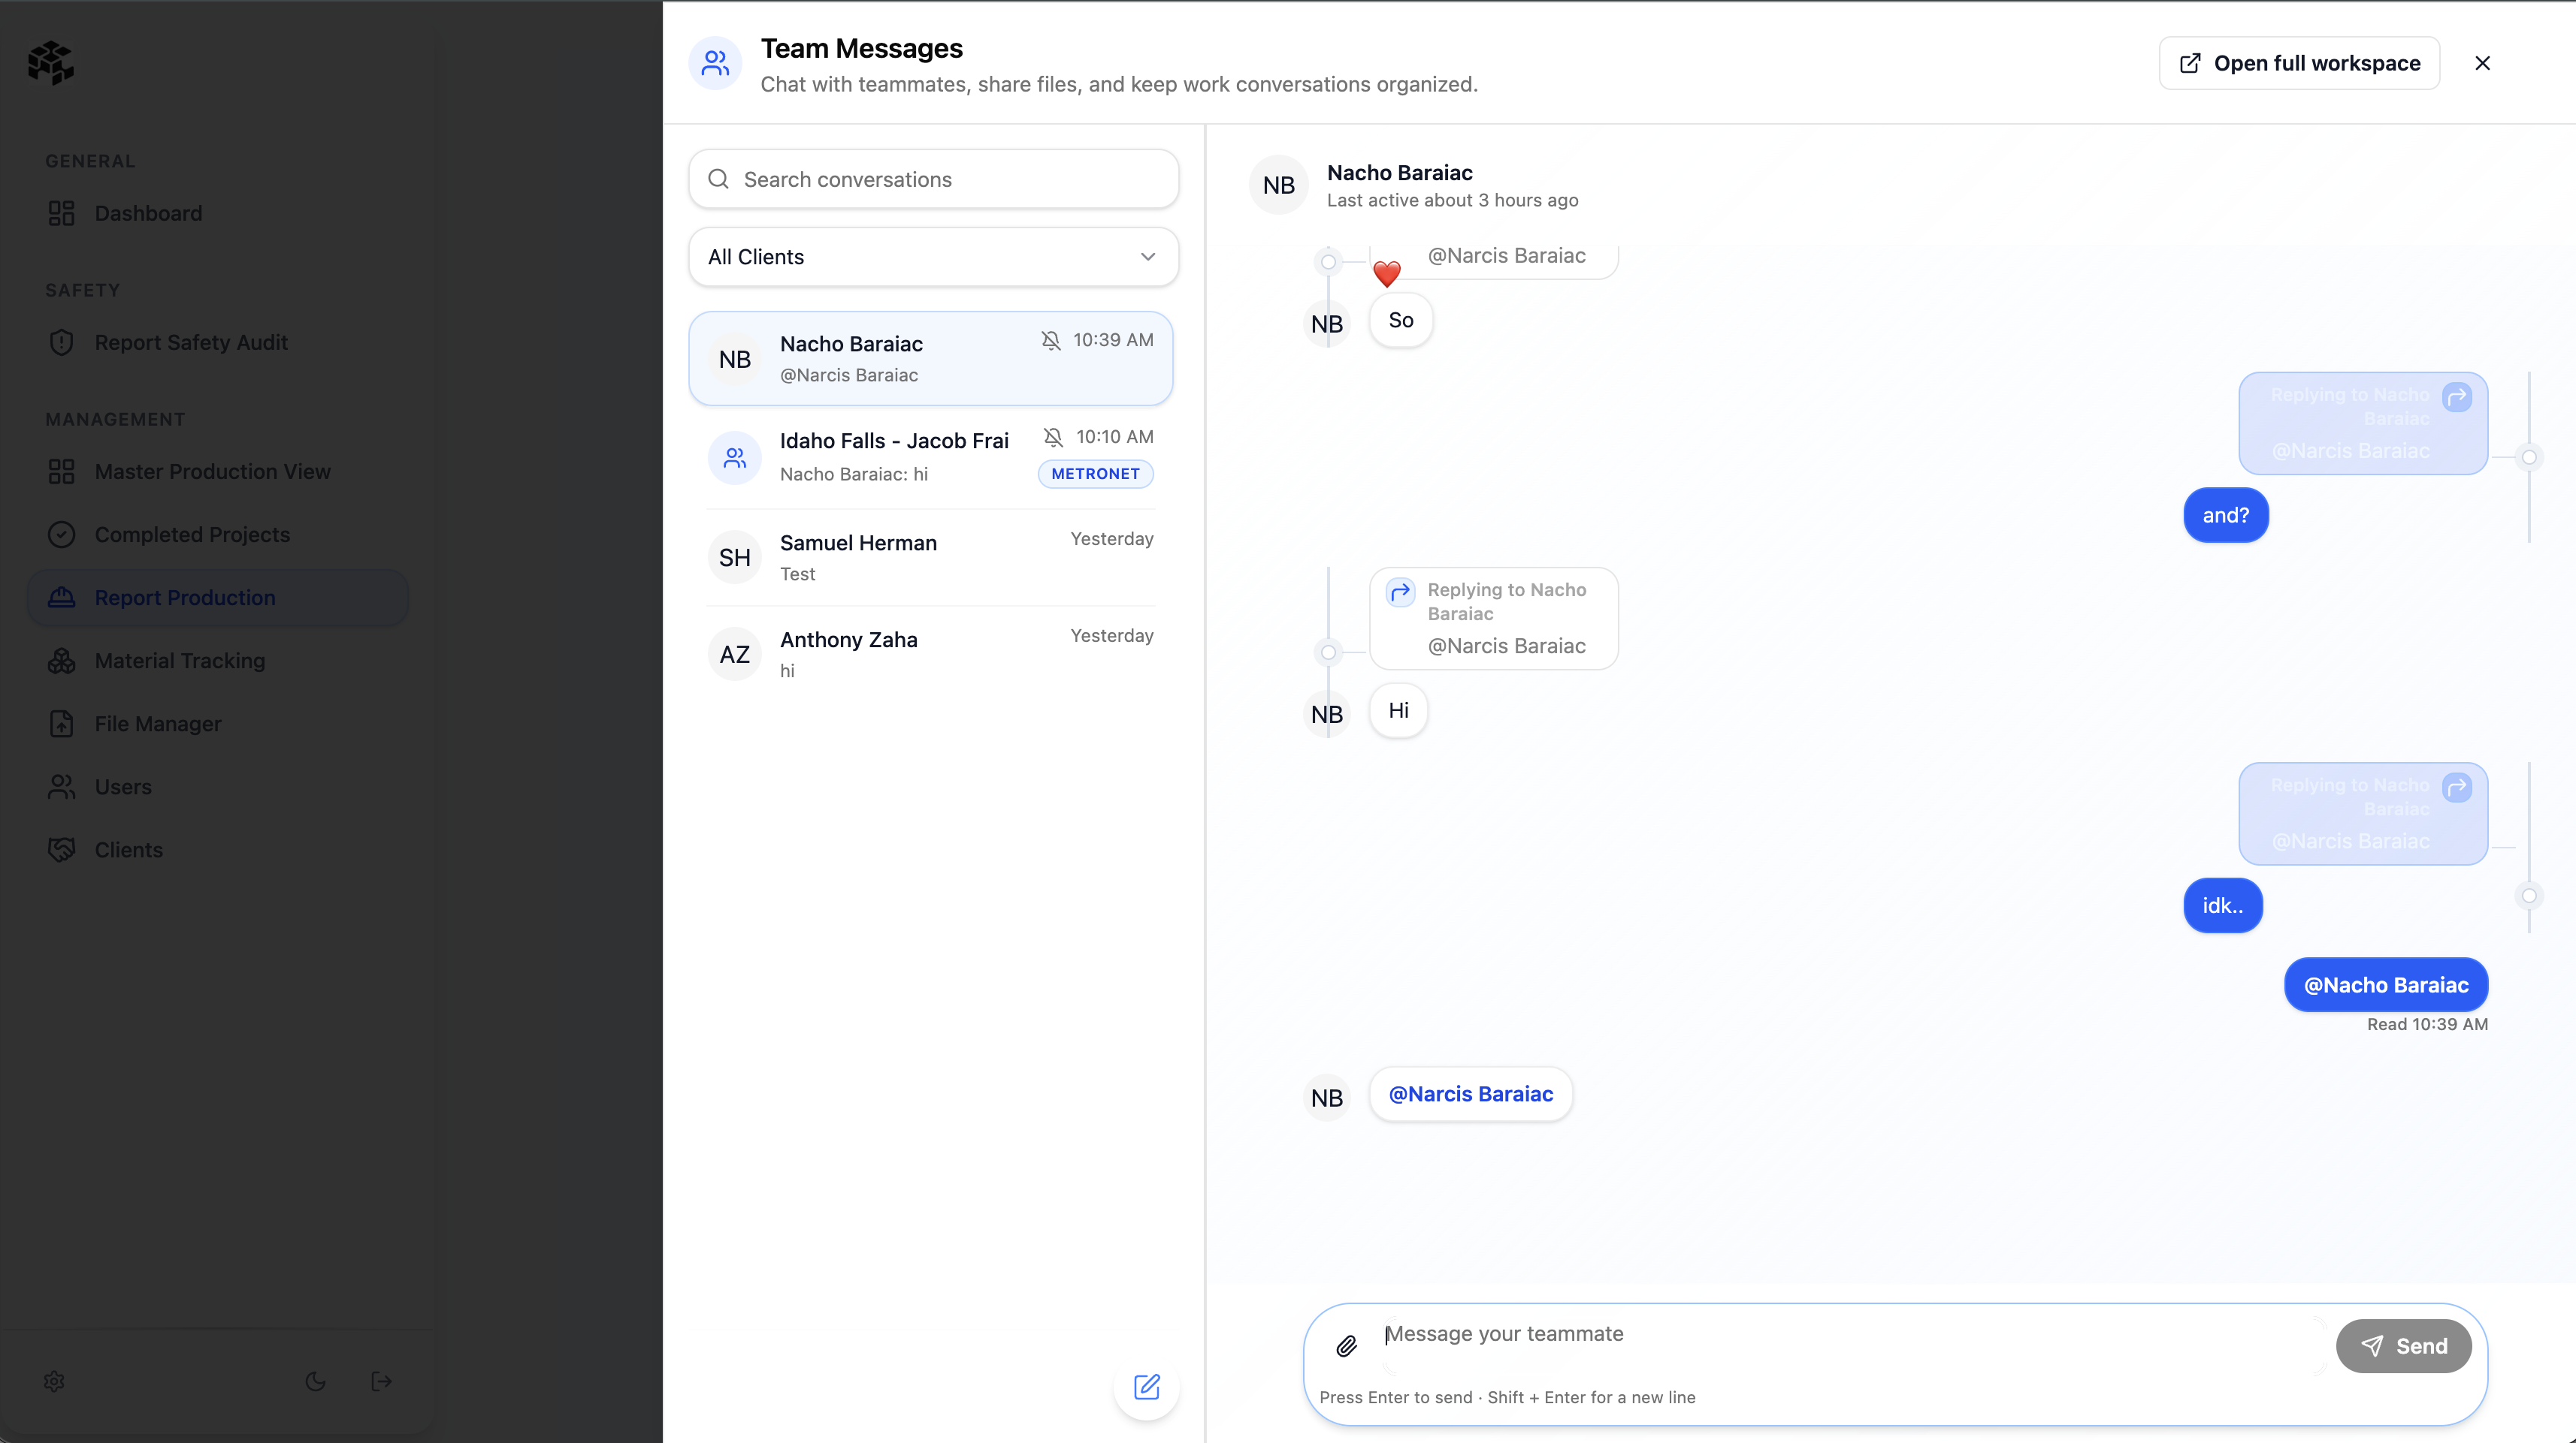Open the Anthony Zaha conversation
This screenshot has height=1443, width=2576.
932,655
